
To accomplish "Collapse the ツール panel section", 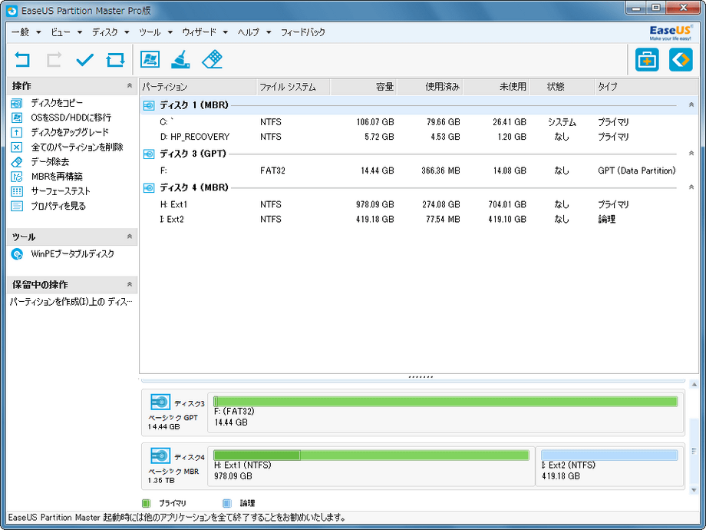I will click(129, 237).
